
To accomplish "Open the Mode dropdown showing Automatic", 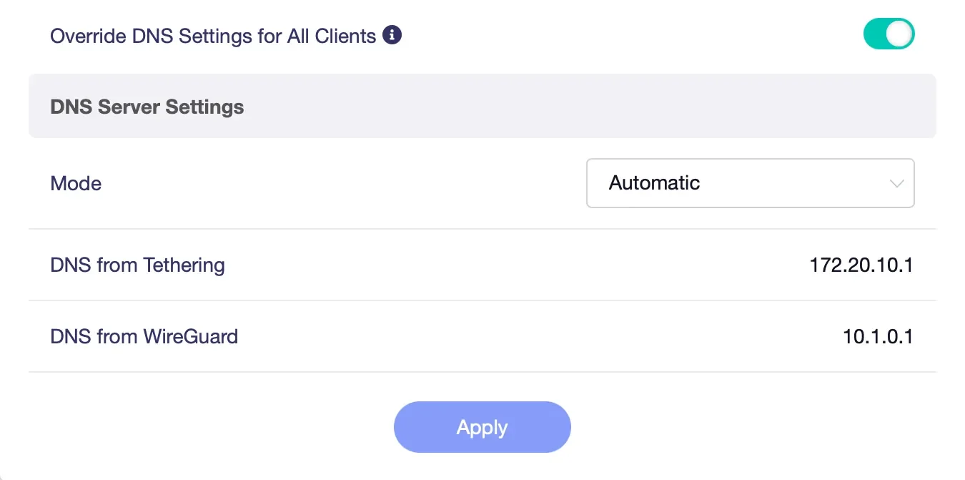I will (x=750, y=183).
